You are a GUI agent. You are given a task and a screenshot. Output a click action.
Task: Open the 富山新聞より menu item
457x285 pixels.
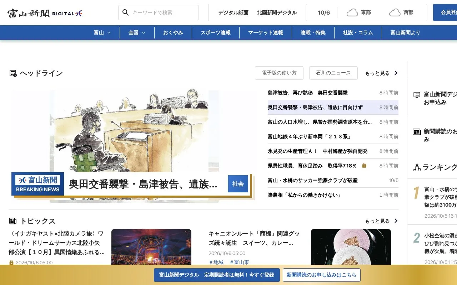[x=405, y=32]
